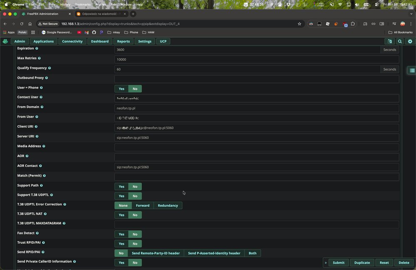Open the FreePBX settings gear icon

410,41
